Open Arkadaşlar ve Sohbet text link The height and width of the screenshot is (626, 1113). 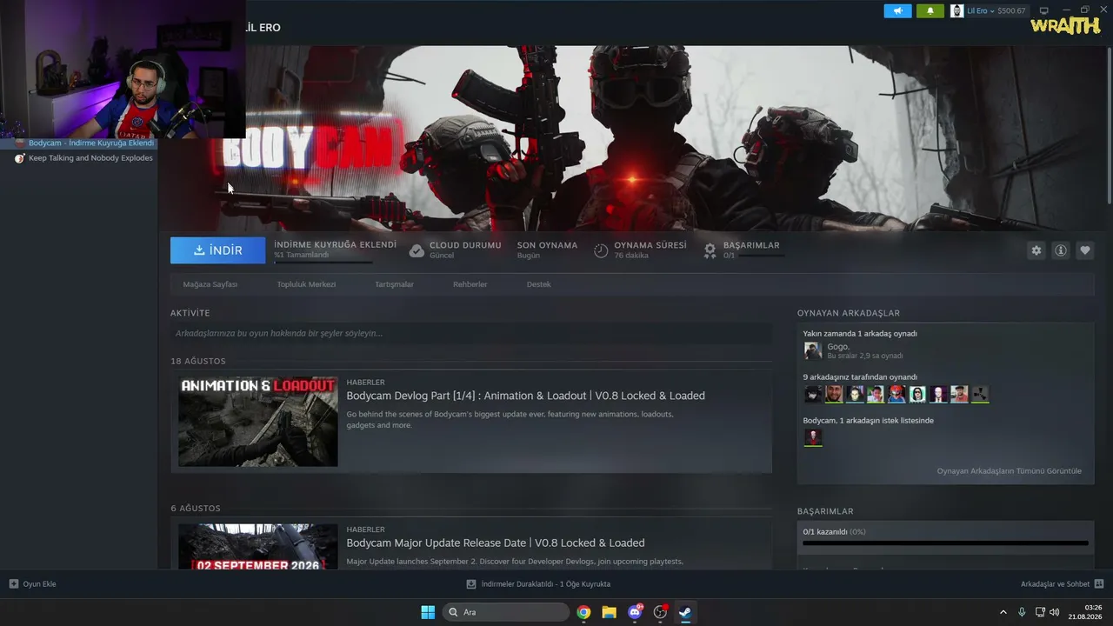(x=1056, y=584)
